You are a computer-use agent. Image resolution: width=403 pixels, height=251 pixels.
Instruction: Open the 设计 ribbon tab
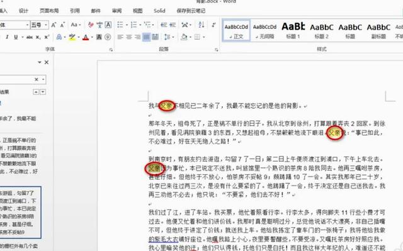pyautogui.click(x=23, y=11)
